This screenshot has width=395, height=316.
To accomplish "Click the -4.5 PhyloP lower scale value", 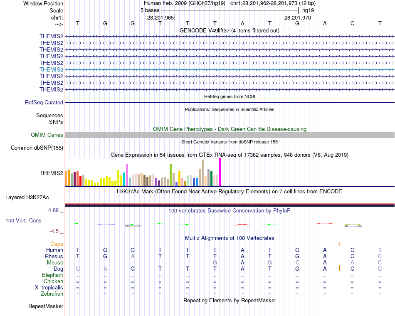I will pos(54,231).
